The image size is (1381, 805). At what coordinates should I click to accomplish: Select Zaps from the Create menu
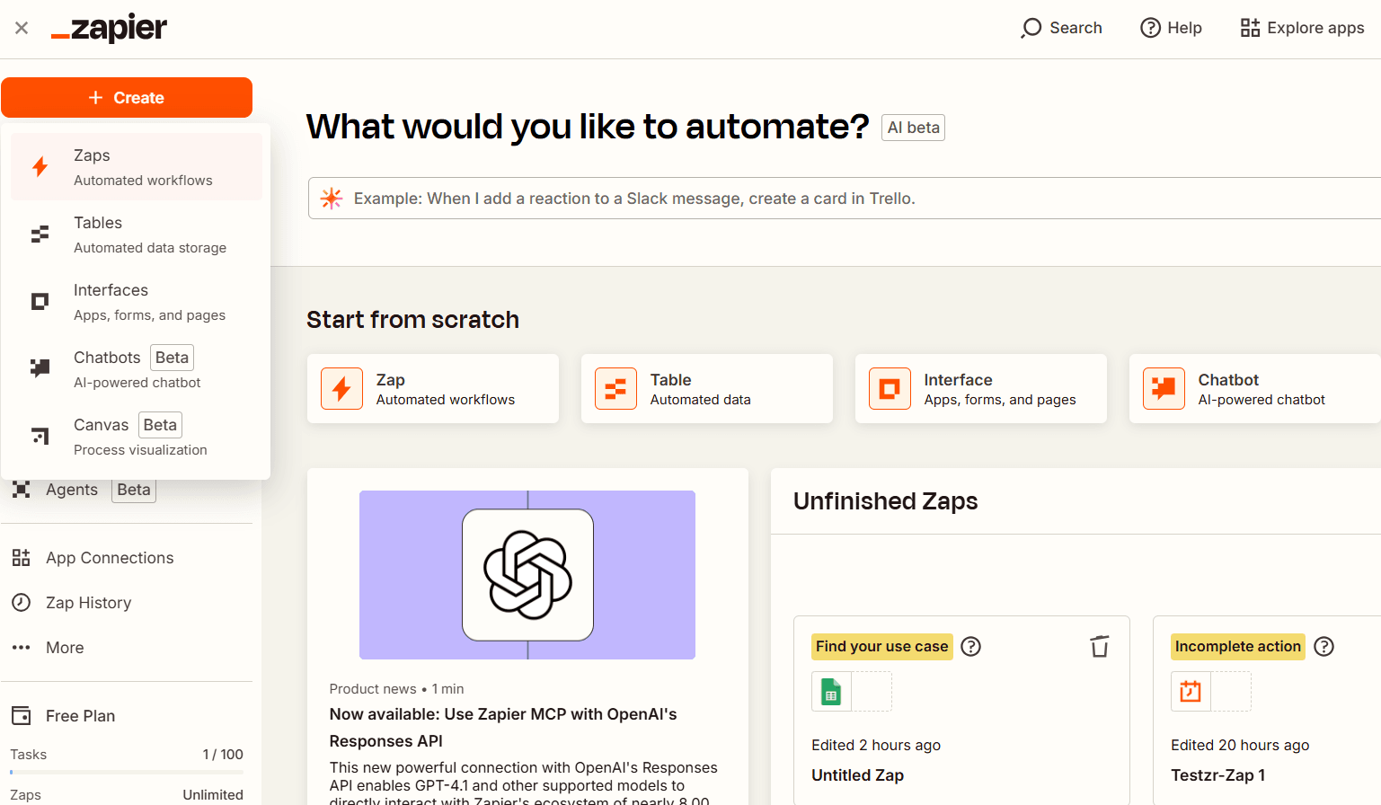(x=137, y=167)
